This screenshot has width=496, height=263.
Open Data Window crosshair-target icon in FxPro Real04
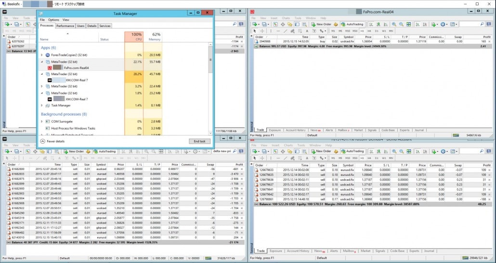point(283,24)
